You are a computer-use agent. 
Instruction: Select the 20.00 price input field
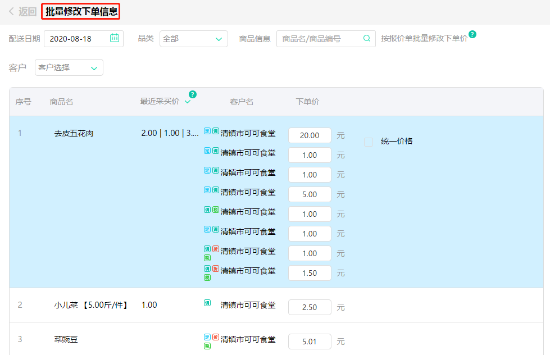tap(309, 135)
